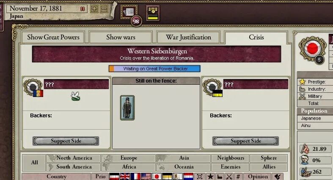Decrease game speed with minus button
Viewport: 333px width, 180px height.
point(104,9)
